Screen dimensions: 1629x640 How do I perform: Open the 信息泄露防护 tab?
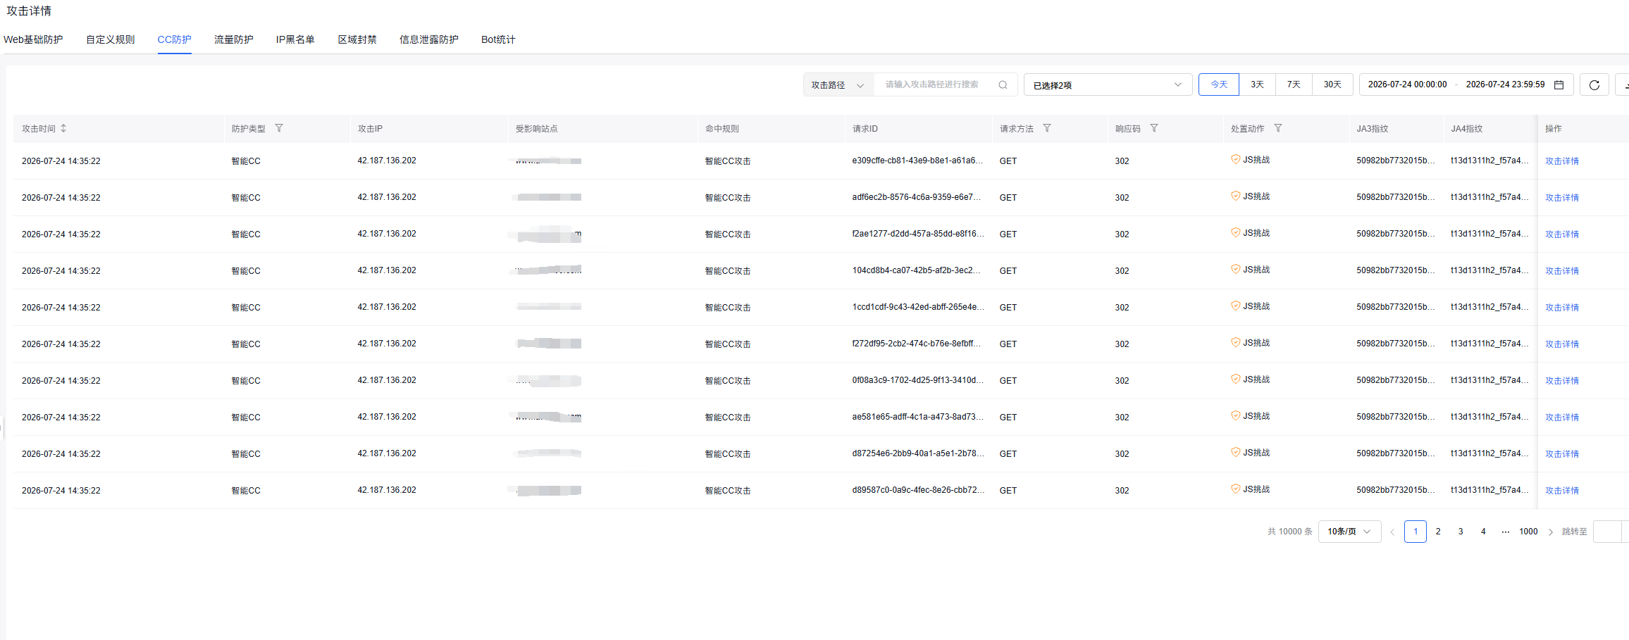coord(428,39)
